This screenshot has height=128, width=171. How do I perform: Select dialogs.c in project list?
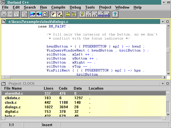tap(84, 107)
